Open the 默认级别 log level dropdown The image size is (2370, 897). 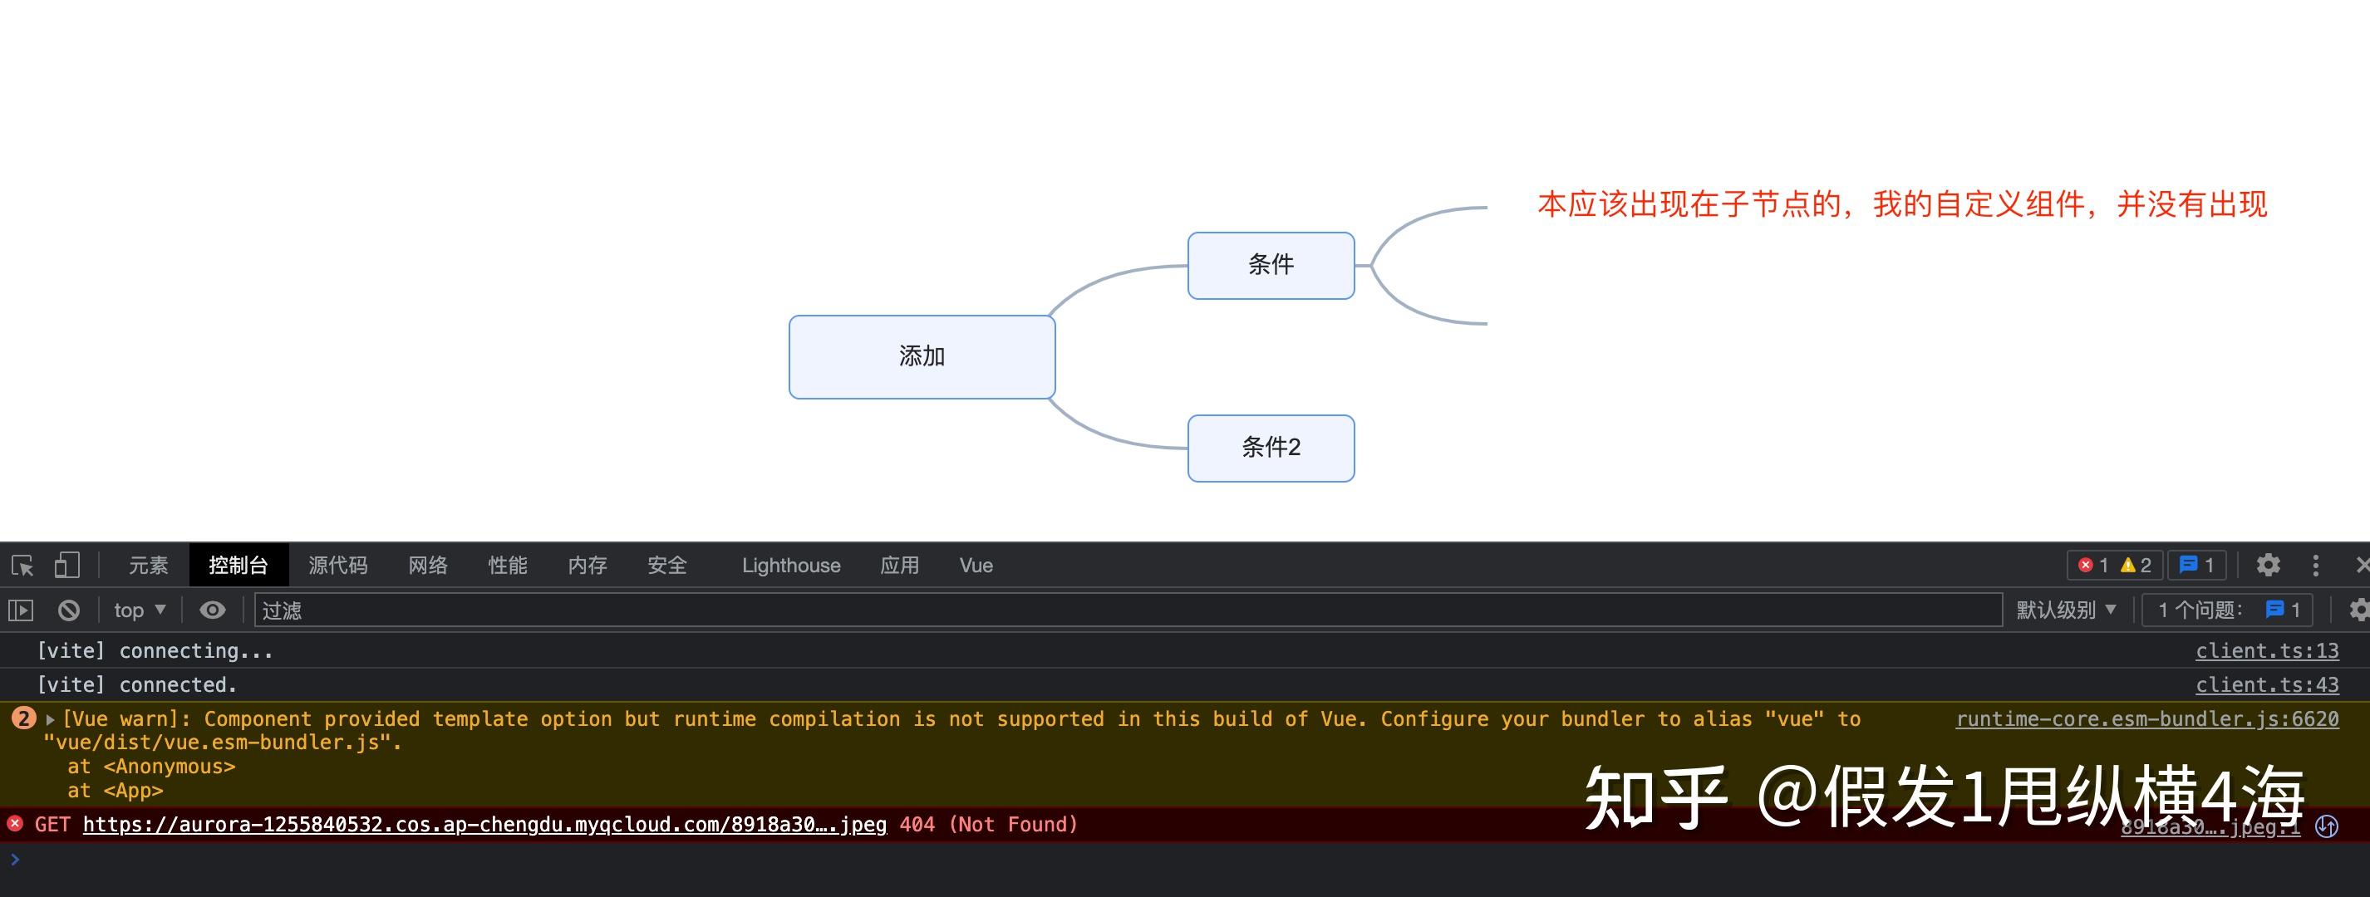[x=2066, y=609]
